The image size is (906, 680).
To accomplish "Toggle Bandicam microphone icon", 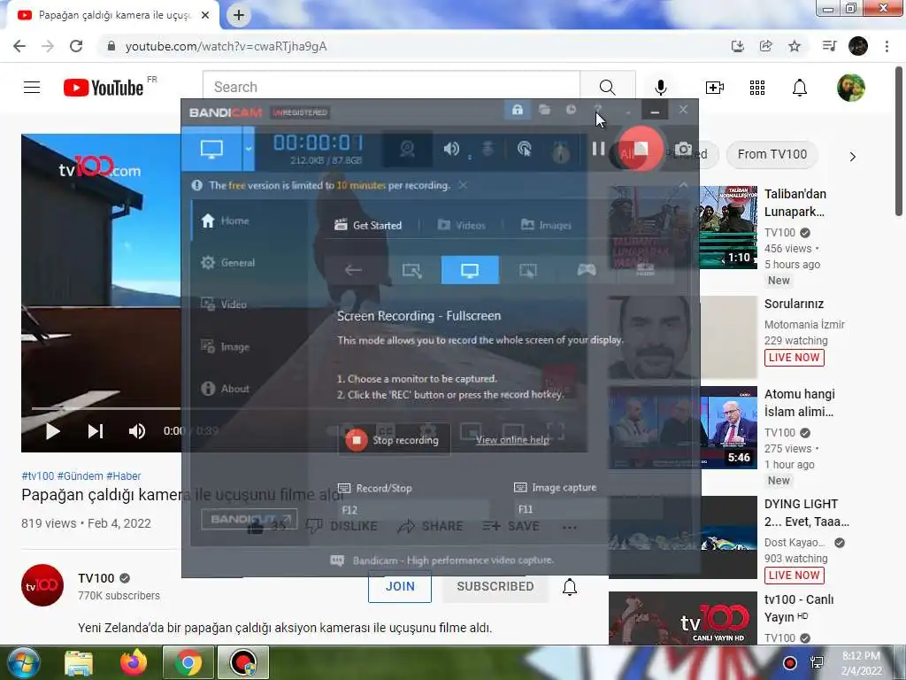I will click(x=488, y=149).
